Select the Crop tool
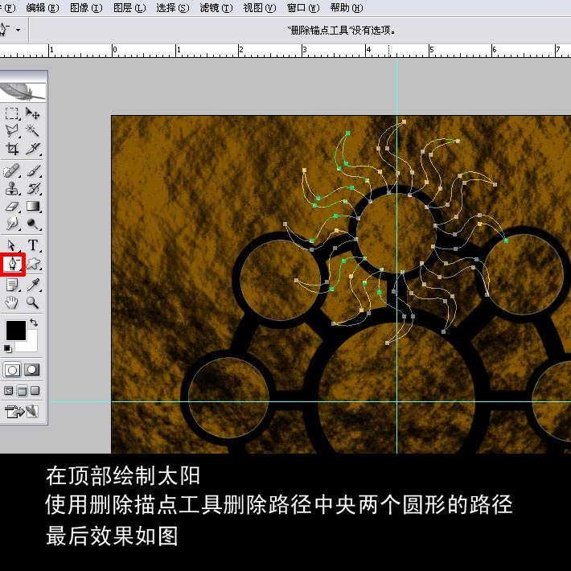The width and height of the screenshot is (571, 571). click(x=11, y=148)
